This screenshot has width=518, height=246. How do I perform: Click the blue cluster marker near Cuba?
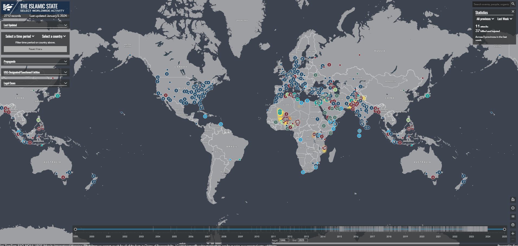205,116
